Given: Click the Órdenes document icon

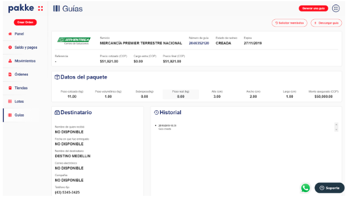Looking at the screenshot, I should tap(10, 74).
